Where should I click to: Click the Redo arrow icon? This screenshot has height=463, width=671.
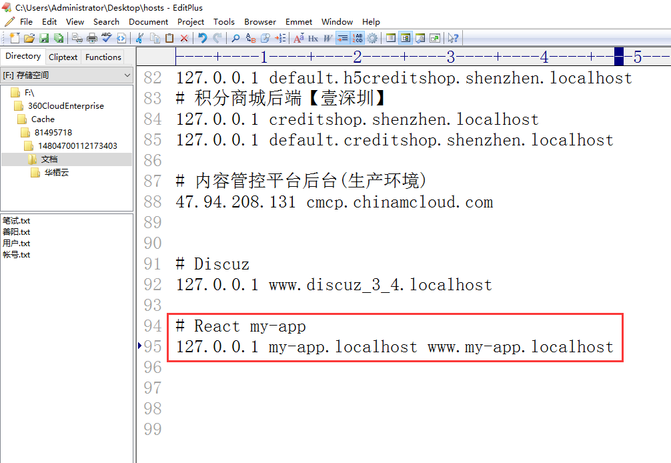coord(217,38)
